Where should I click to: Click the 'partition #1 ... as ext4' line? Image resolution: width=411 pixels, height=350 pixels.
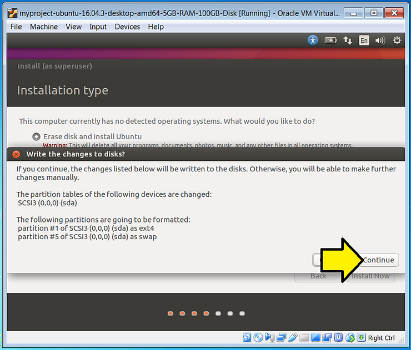86,229
